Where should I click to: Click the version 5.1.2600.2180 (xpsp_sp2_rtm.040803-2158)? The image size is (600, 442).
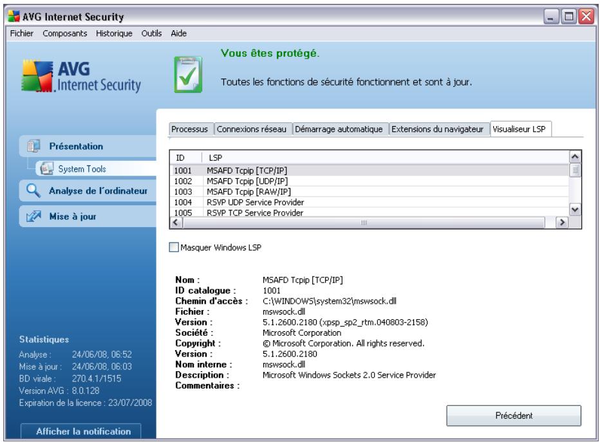coord(345,322)
